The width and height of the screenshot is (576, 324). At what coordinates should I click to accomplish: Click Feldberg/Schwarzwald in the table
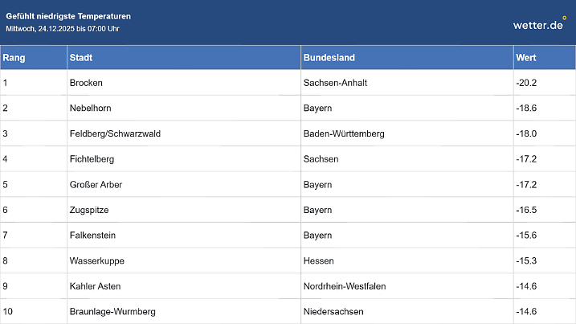115,133
